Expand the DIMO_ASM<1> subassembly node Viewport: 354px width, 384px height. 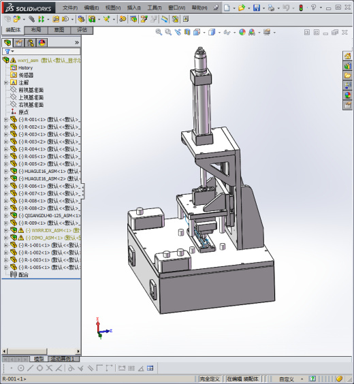tap(6, 238)
